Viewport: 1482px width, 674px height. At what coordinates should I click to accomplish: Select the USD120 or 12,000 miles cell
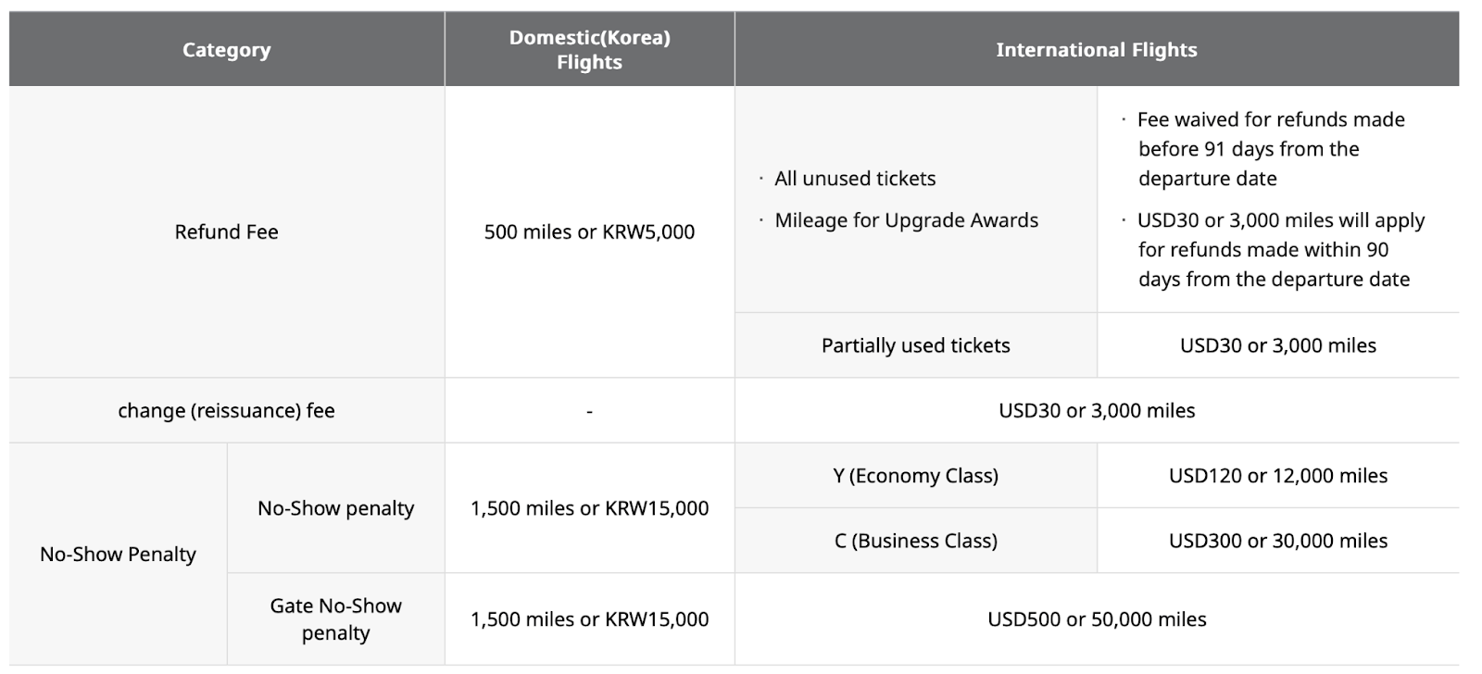click(1277, 476)
